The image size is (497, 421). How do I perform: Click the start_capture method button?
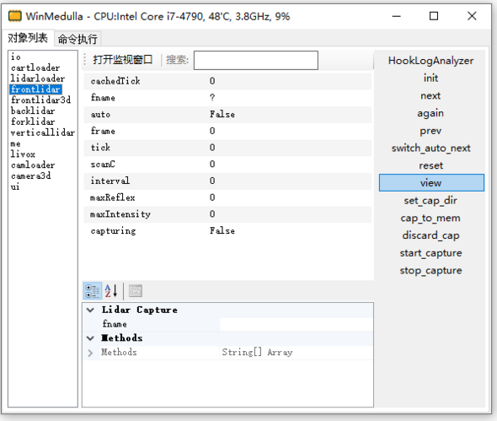pos(430,253)
